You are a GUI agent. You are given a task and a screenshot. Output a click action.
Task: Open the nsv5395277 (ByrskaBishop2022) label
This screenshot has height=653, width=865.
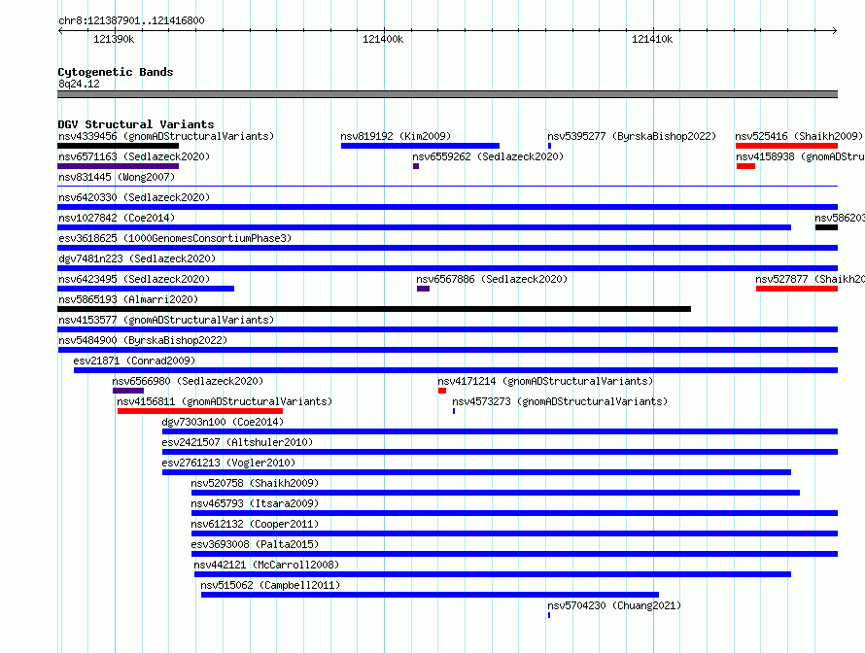(632, 136)
